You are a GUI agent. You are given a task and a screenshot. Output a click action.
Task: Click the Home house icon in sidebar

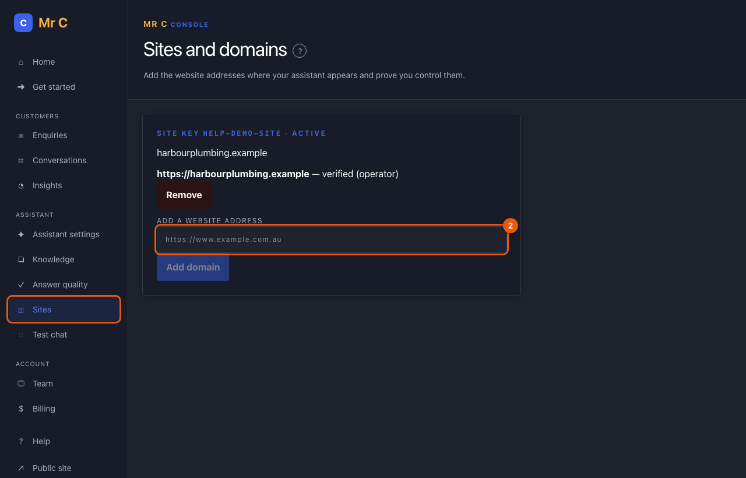(21, 62)
